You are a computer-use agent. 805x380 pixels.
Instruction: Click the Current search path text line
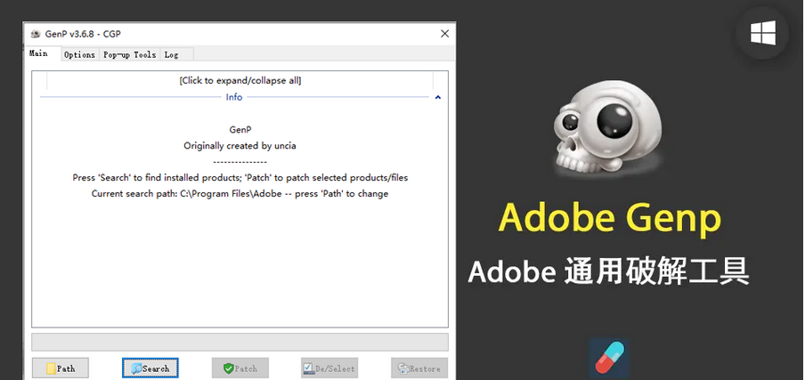tap(240, 193)
